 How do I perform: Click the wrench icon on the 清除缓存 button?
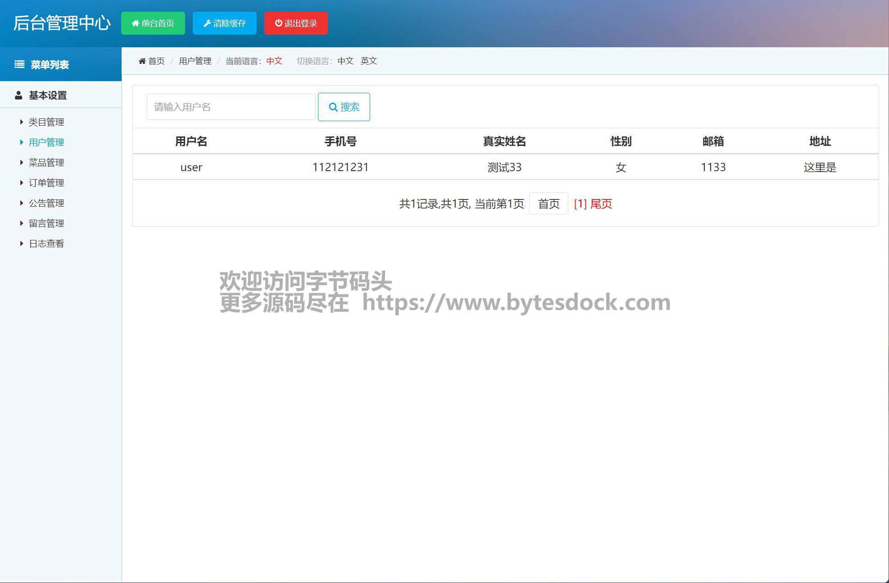click(x=207, y=23)
